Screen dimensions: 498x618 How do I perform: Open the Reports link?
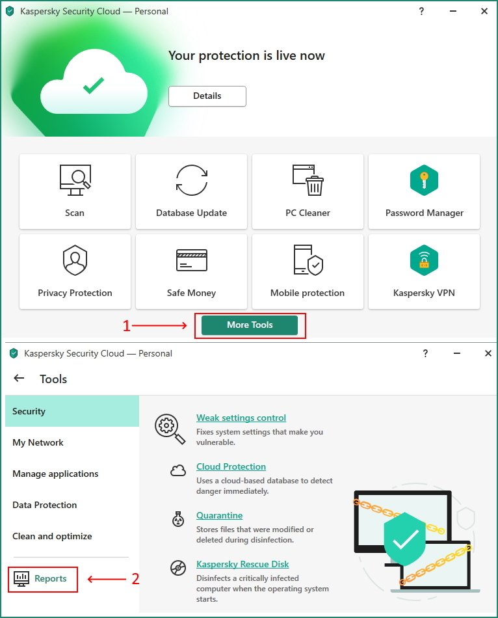[51, 578]
